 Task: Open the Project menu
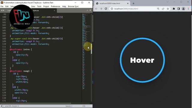46,6
